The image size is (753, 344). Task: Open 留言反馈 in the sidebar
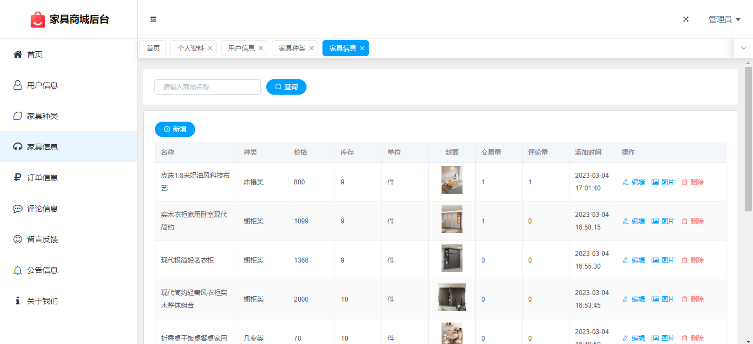click(x=42, y=239)
